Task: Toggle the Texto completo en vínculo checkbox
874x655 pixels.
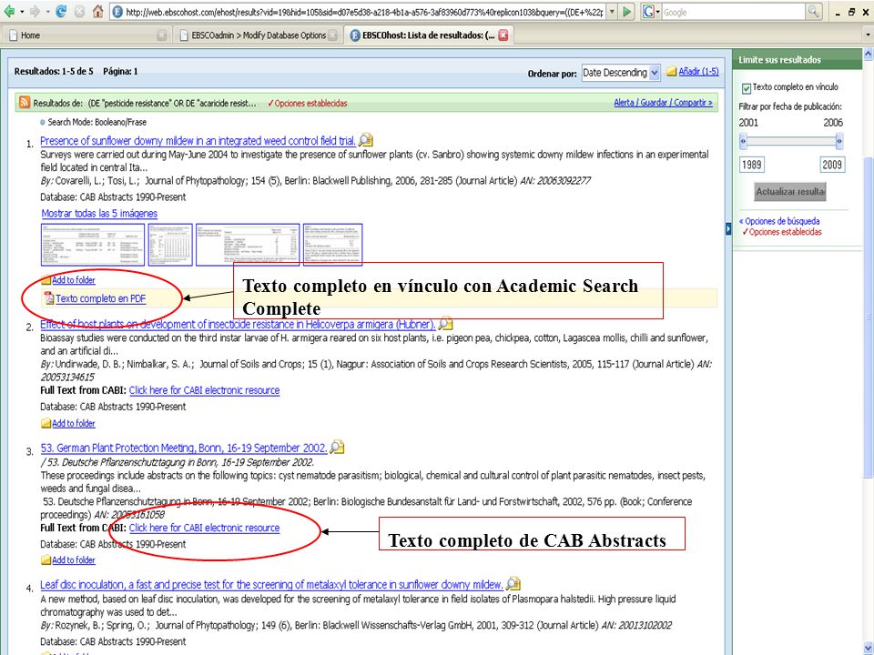Action: click(747, 88)
